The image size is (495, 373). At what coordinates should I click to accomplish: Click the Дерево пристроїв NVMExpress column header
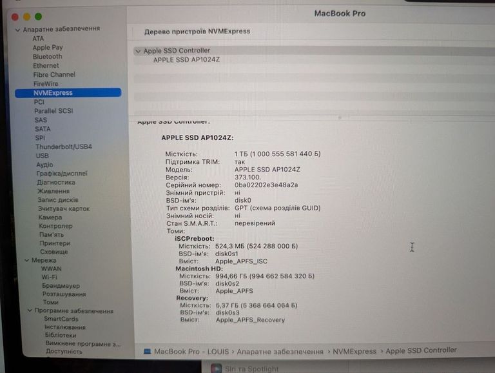(x=197, y=32)
